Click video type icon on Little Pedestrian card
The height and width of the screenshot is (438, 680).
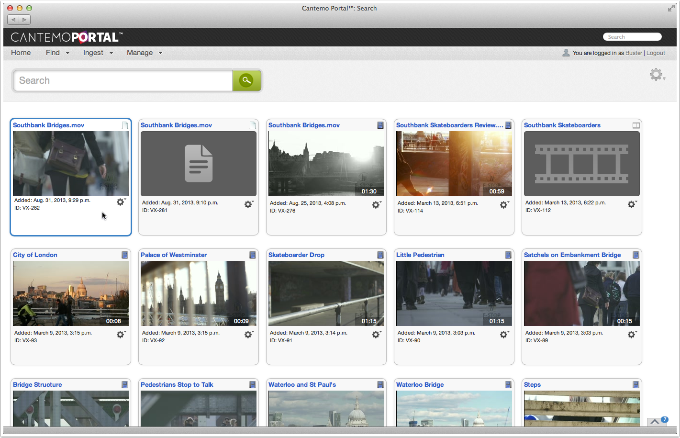coord(508,255)
